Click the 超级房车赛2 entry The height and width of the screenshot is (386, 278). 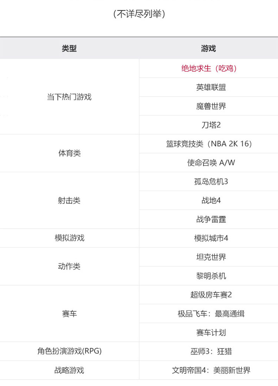pos(209,295)
